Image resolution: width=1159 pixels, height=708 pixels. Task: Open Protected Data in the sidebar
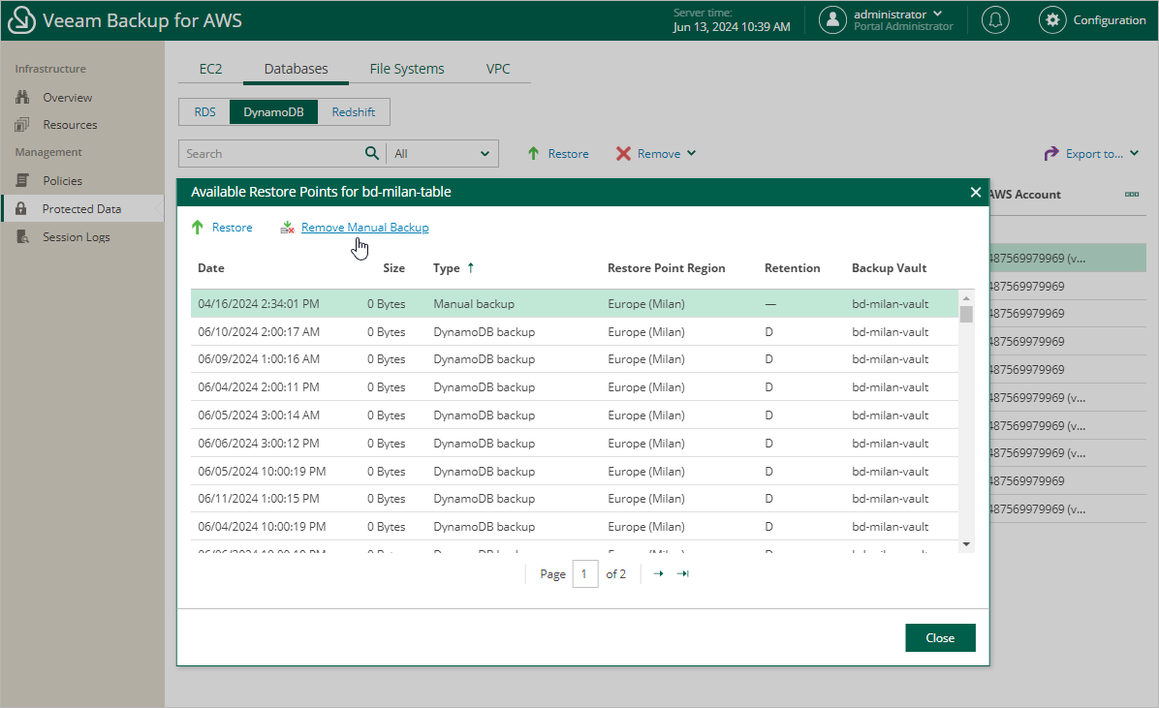pos(81,208)
